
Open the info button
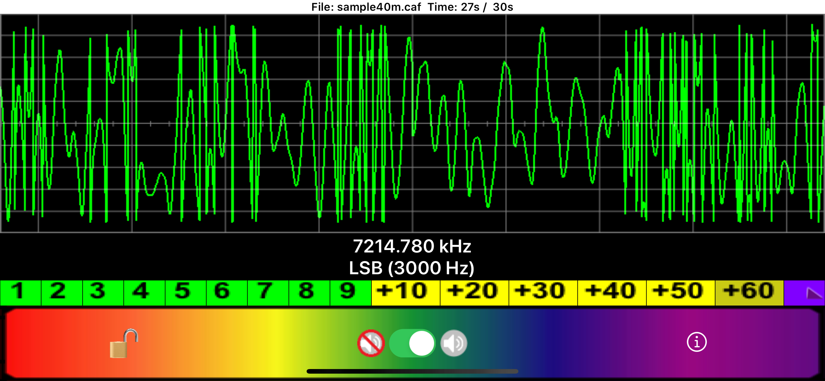(x=697, y=342)
